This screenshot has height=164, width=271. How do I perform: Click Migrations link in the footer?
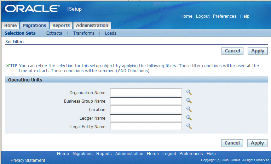coord(82,154)
